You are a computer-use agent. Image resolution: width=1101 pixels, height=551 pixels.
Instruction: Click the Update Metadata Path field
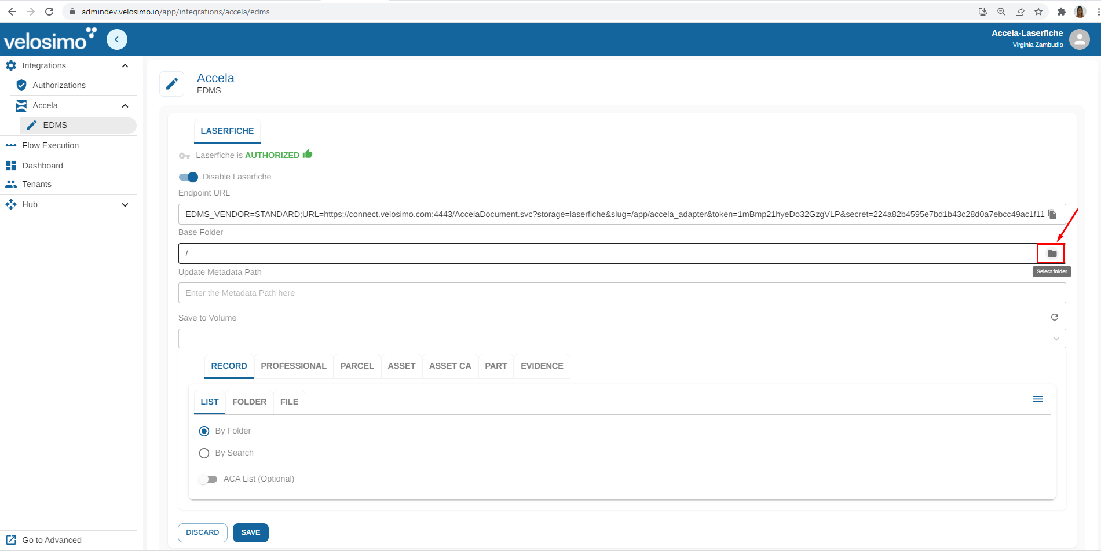[622, 293]
